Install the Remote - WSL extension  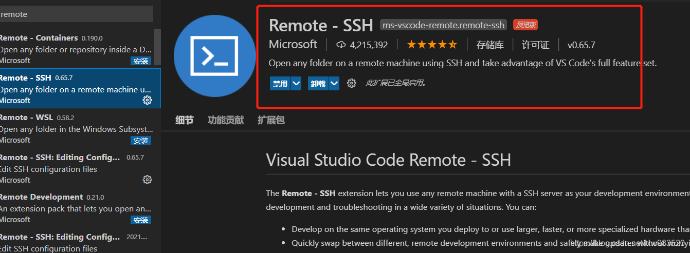click(x=140, y=141)
